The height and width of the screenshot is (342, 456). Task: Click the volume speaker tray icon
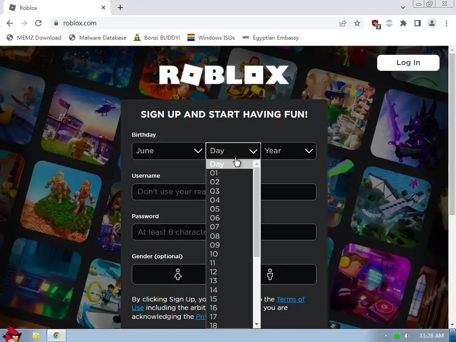pyautogui.click(x=407, y=336)
